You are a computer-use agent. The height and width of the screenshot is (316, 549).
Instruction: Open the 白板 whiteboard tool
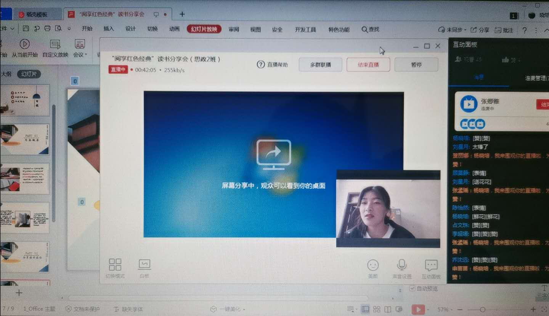click(144, 264)
